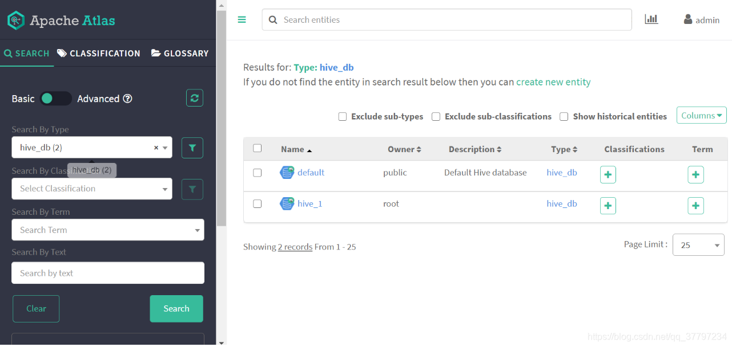This screenshot has width=732, height=347.
Task: Click the Clear button
Action: (36, 308)
